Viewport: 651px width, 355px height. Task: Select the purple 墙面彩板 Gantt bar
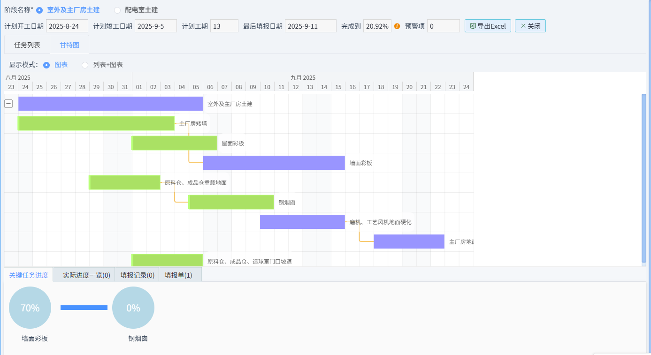pyautogui.click(x=274, y=163)
